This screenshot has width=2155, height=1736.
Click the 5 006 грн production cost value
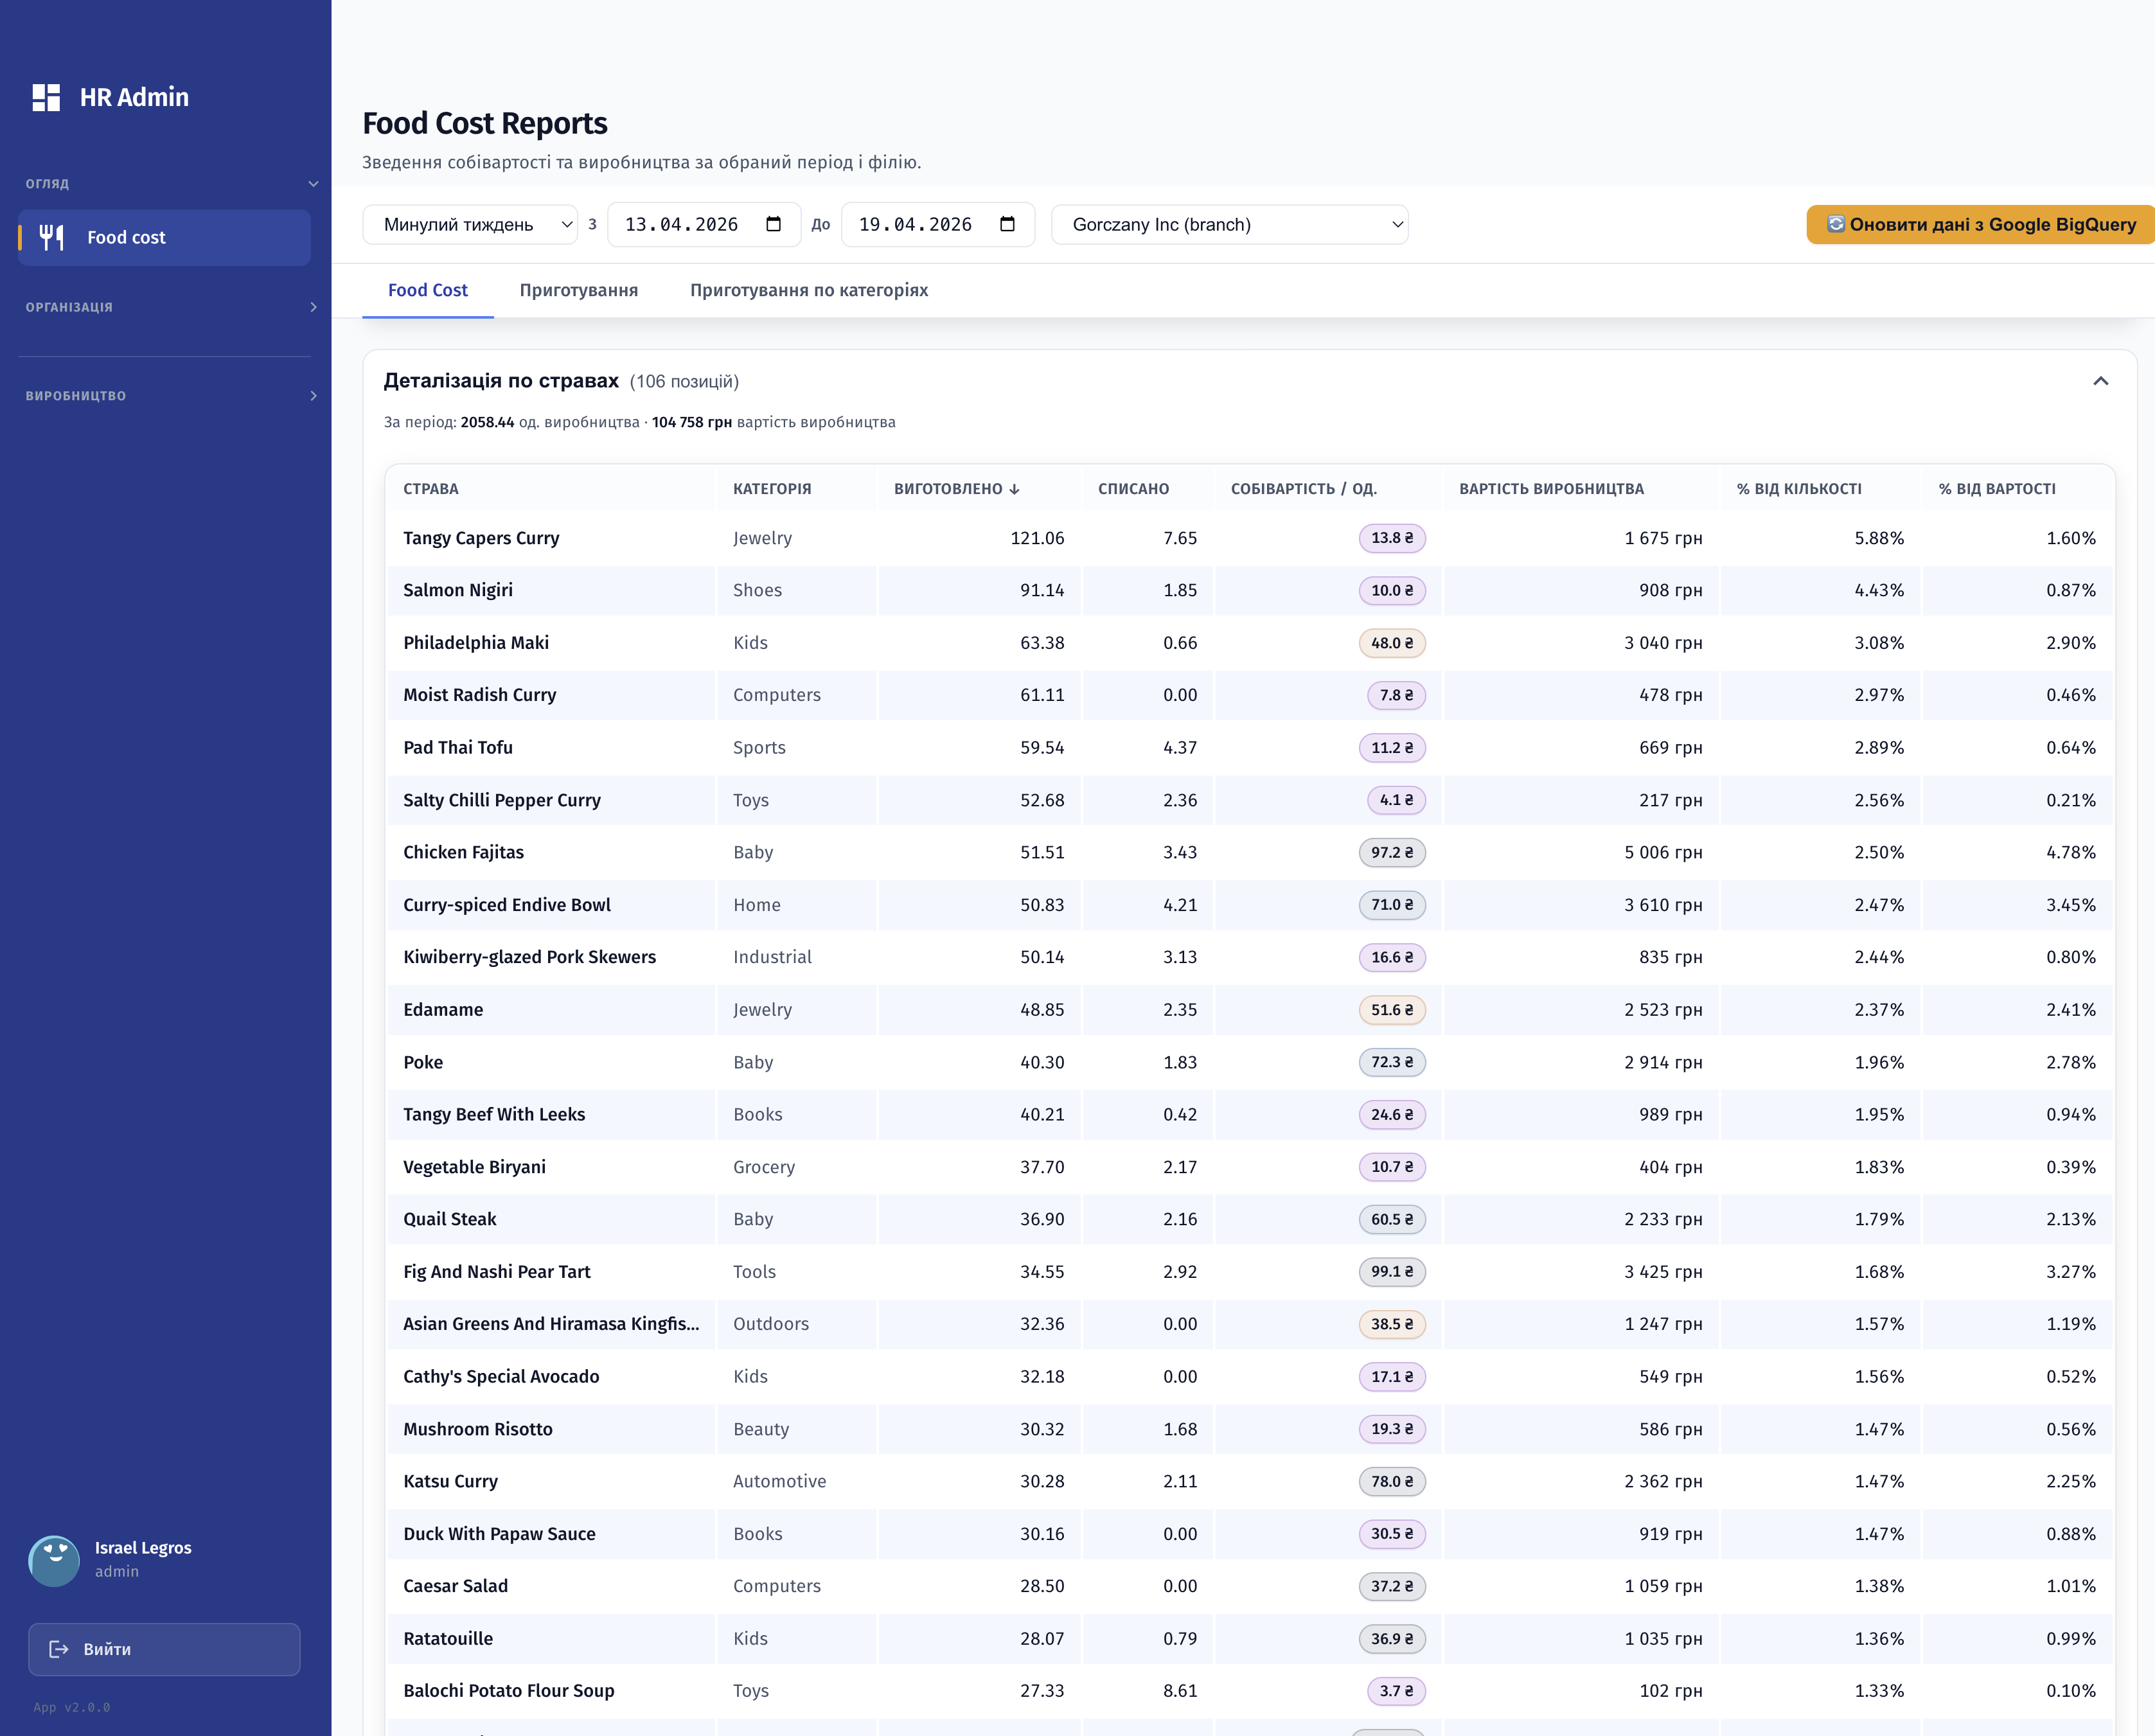pos(1663,852)
